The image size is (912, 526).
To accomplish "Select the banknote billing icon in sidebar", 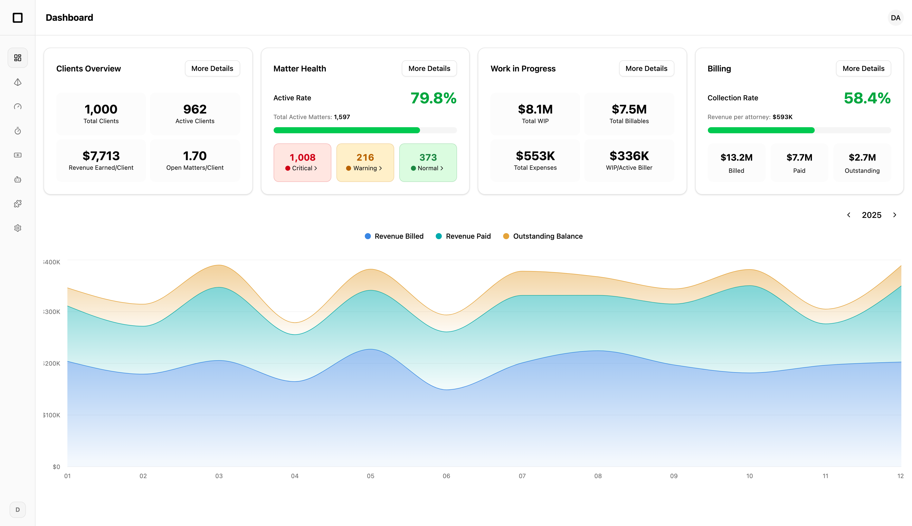I will [17, 155].
